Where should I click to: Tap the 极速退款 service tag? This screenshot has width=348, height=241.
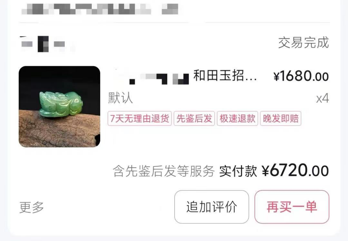[237, 118]
